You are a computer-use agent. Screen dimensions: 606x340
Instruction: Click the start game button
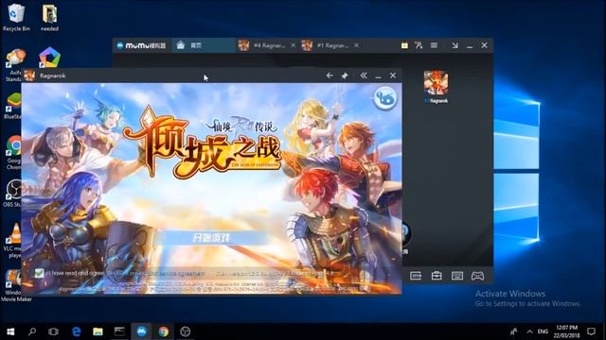click(211, 238)
